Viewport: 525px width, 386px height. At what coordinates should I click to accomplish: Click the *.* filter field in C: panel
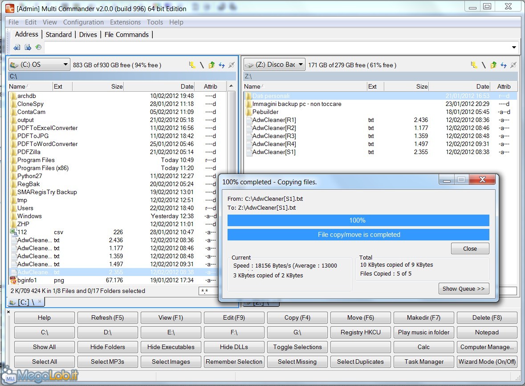208,291
